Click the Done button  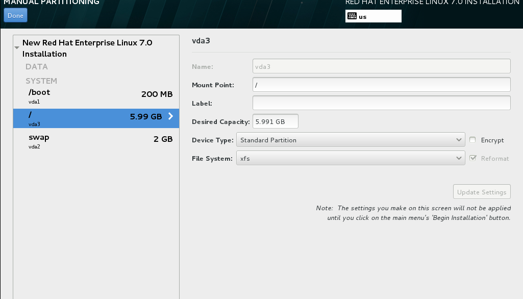click(15, 15)
